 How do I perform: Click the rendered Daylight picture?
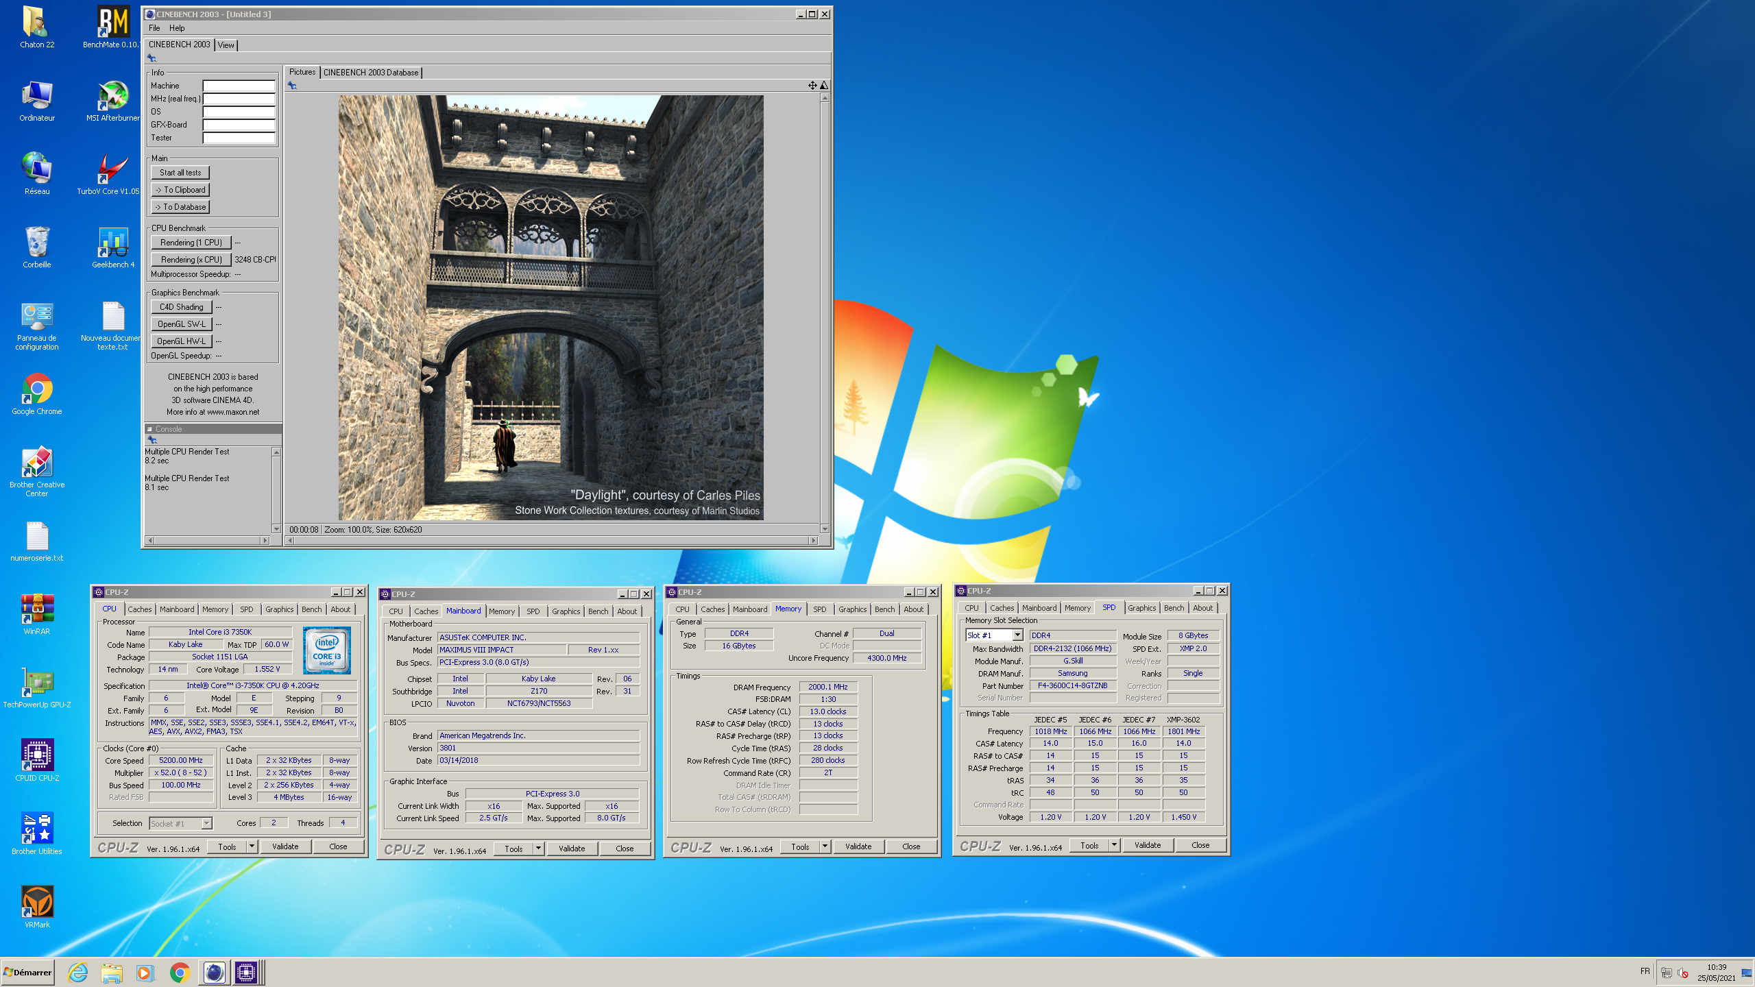[x=550, y=307]
